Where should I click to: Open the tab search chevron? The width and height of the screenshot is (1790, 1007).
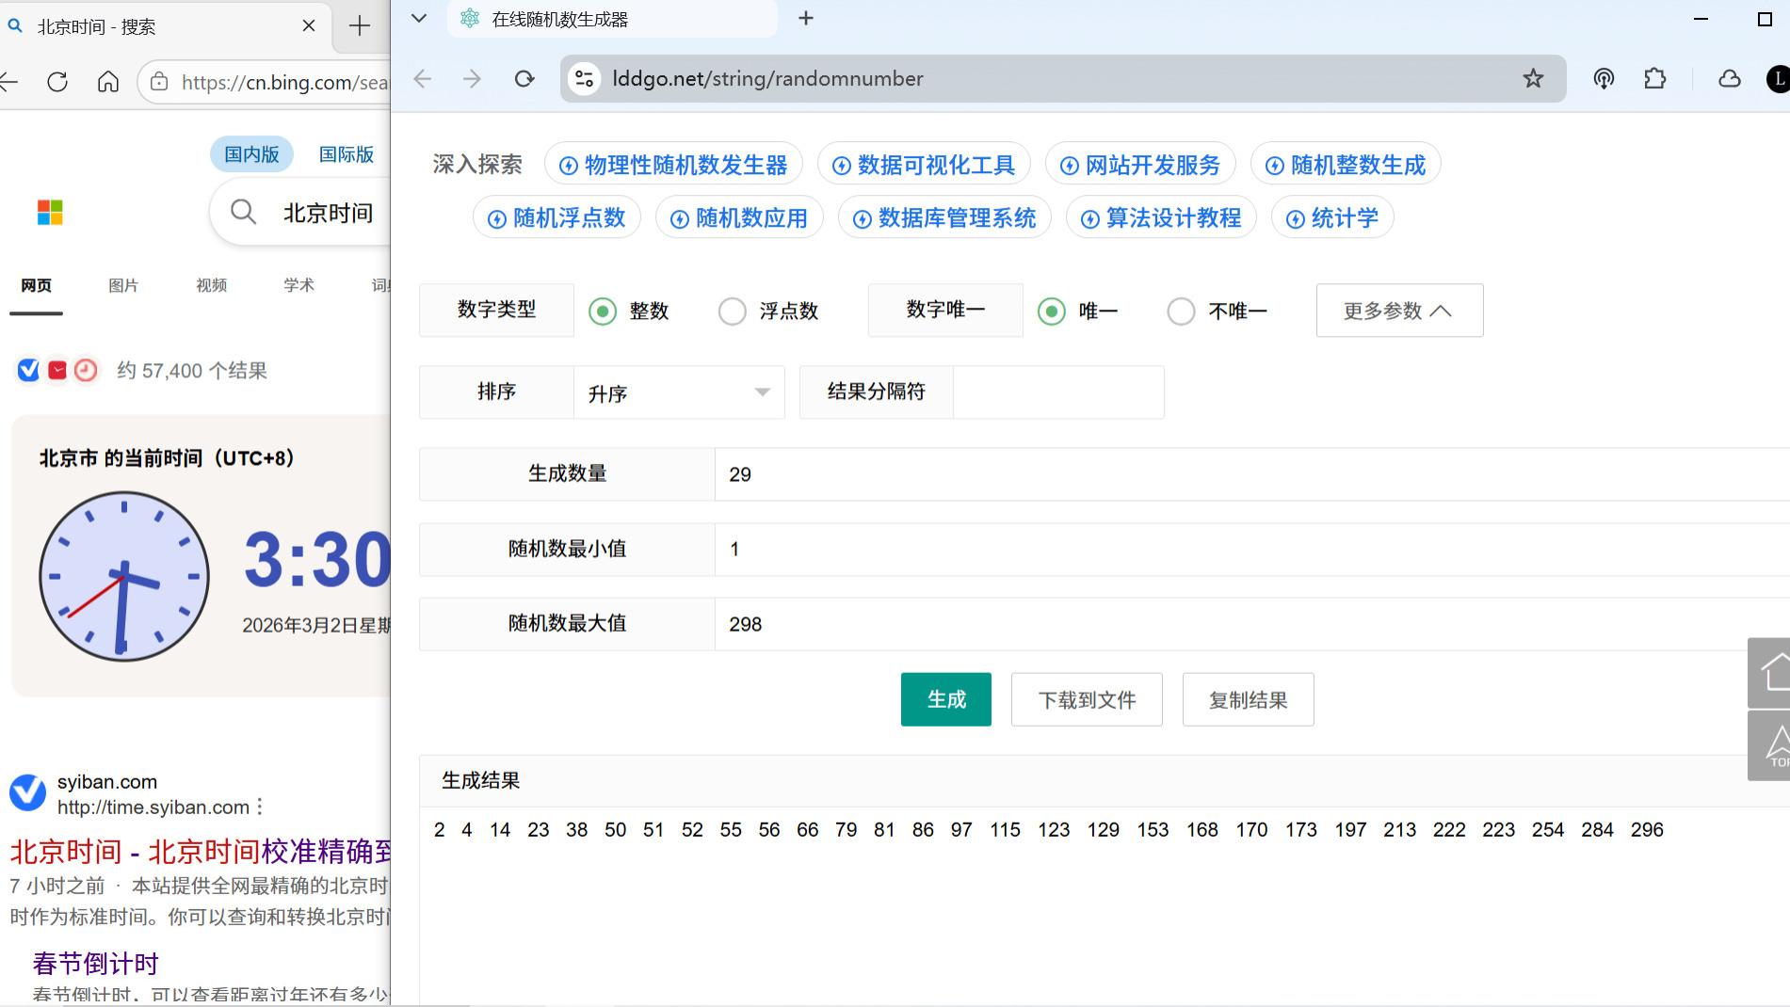tap(418, 18)
